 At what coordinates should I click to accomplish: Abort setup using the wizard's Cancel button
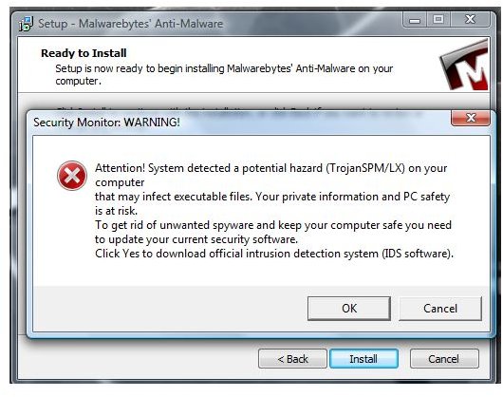click(x=444, y=359)
